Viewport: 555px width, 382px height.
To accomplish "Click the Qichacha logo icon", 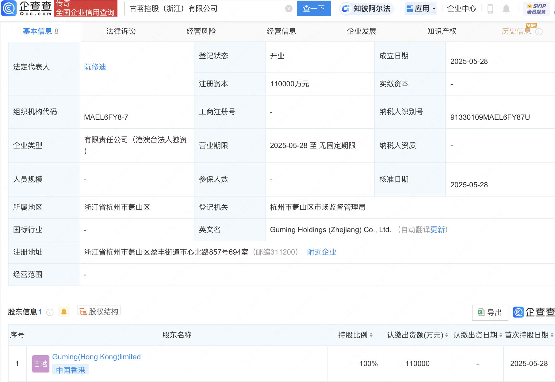I will coord(9,8).
